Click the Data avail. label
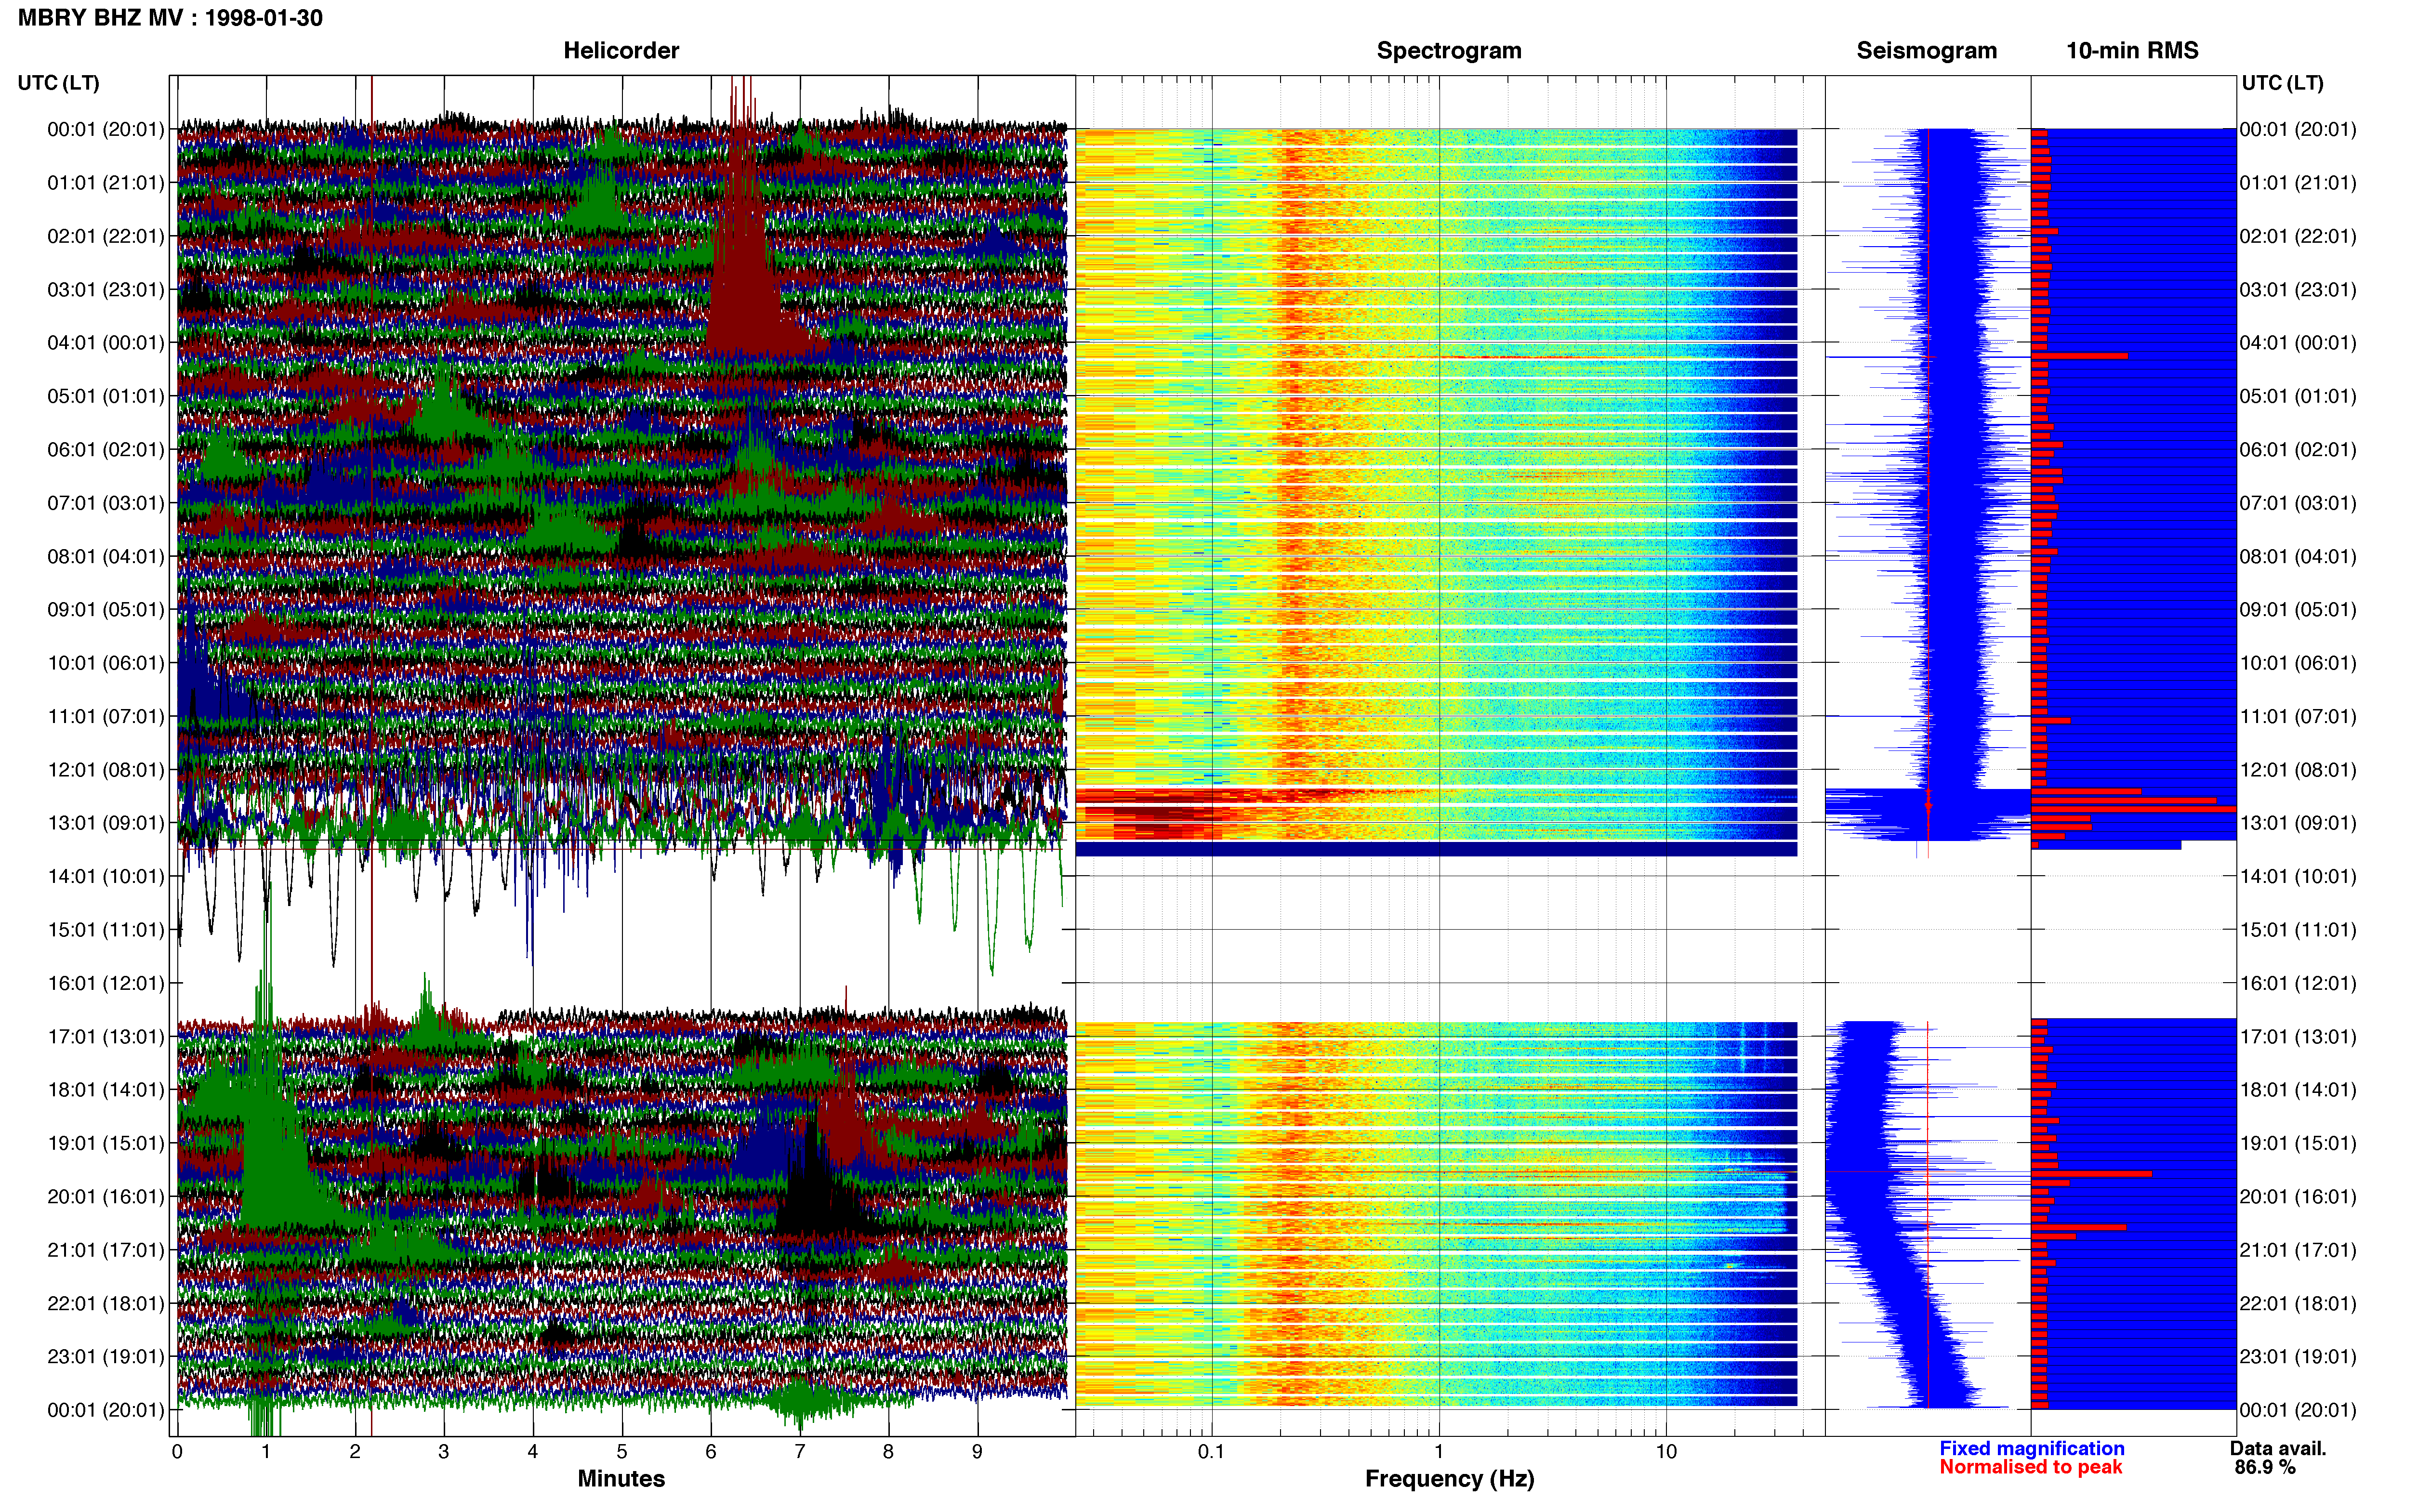 (x=2278, y=1449)
